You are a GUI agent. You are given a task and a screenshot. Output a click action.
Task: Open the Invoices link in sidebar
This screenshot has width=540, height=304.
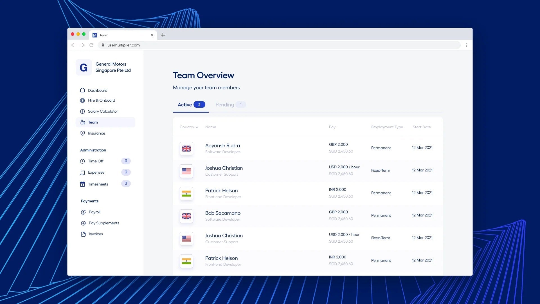coord(96,234)
